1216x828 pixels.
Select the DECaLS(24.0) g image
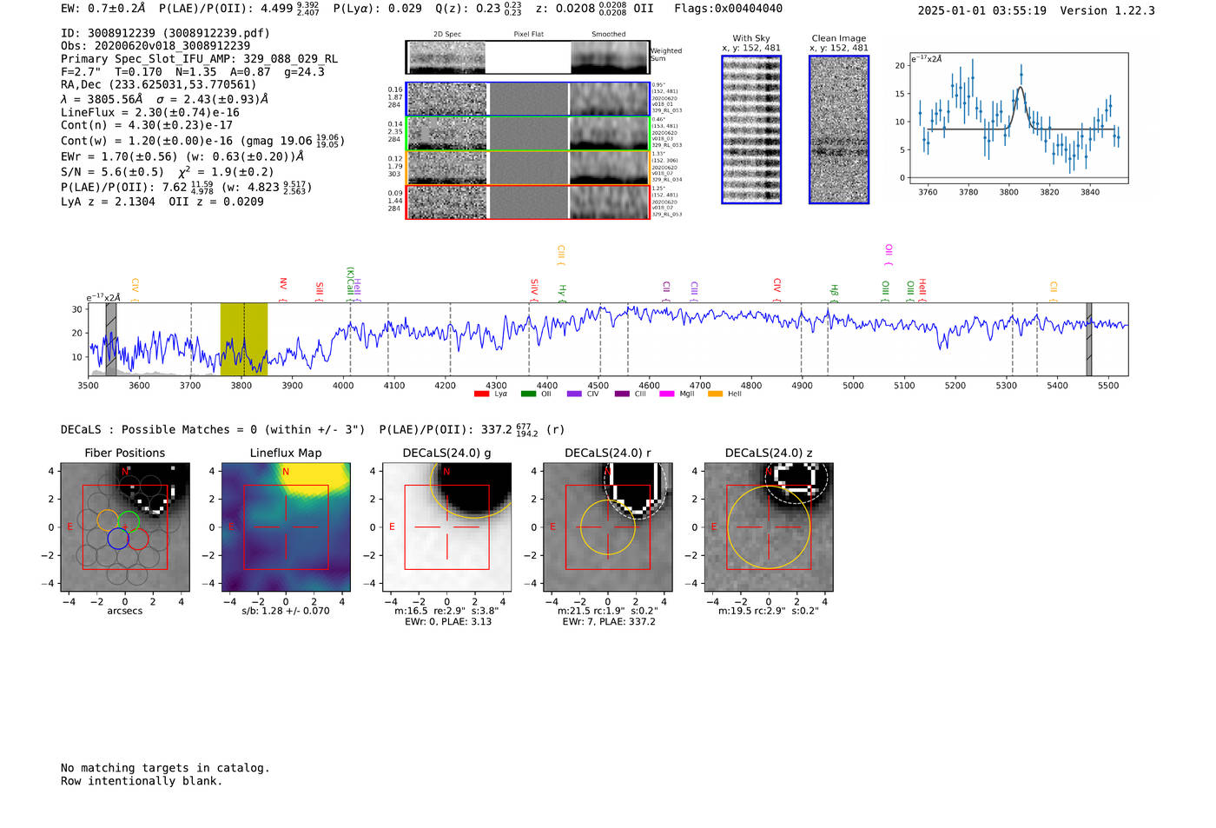[x=447, y=527]
